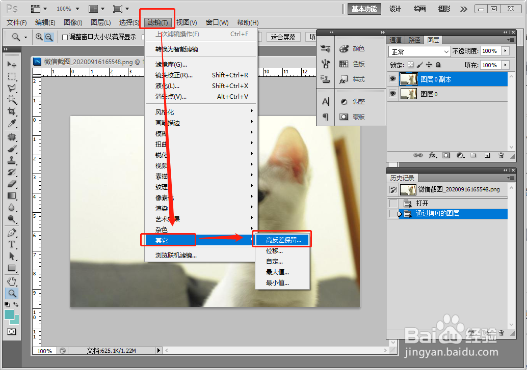Select the Rectangle shape tool
Viewport: 527px width, 370px height.
(12, 268)
